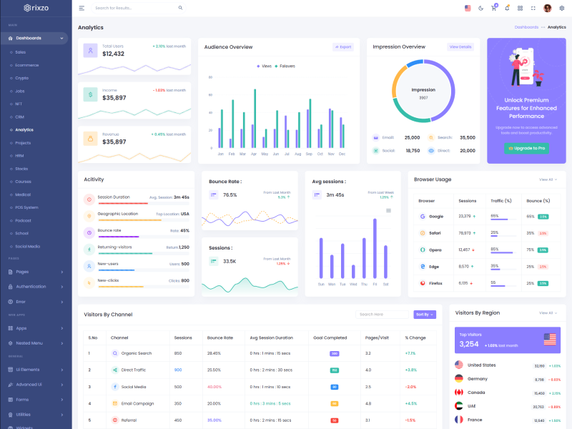
Task: Click the user profile avatar
Action: point(548,8)
